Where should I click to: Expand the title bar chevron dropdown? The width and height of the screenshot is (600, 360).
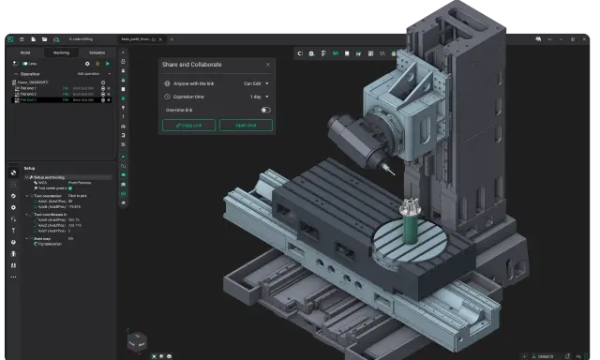click(550, 39)
